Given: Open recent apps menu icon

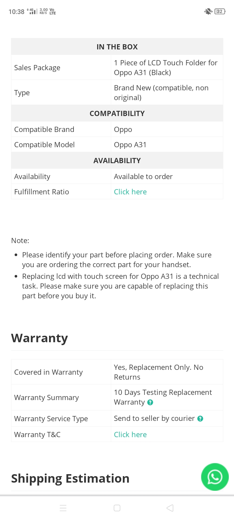Looking at the screenshot, I should 63,508.
